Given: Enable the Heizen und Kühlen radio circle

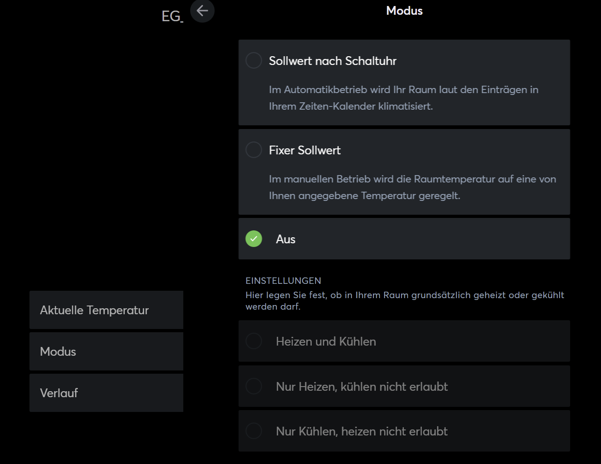Looking at the screenshot, I should pyautogui.click(x=254, y=341).
